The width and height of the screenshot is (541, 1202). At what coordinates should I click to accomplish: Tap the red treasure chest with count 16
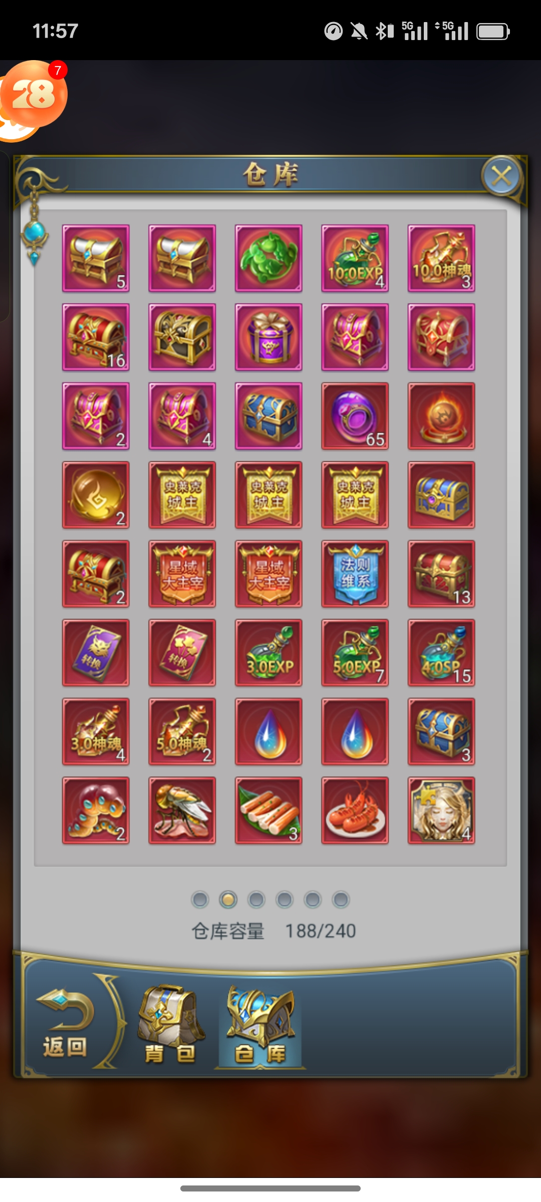point(96,337)
